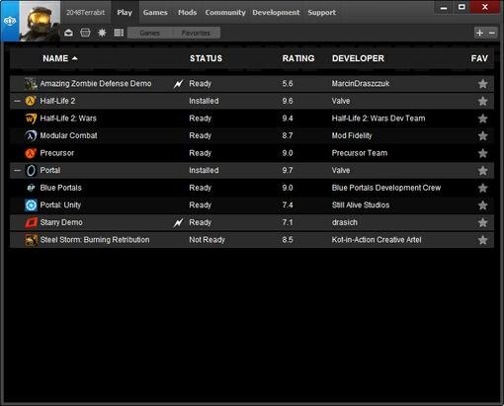Click the Portal: Unity blue icon
The height and width of the screenshot is (406, 504).
click(x=31, y=205)
